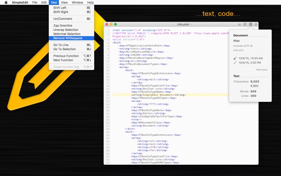This screenshot has height=176, width=281.
Task: Choose Go To Selection
Action: click(x=71, y=49)
